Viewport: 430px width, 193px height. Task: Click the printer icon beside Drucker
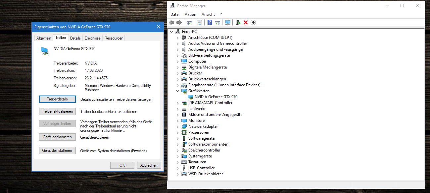(184, 73)
